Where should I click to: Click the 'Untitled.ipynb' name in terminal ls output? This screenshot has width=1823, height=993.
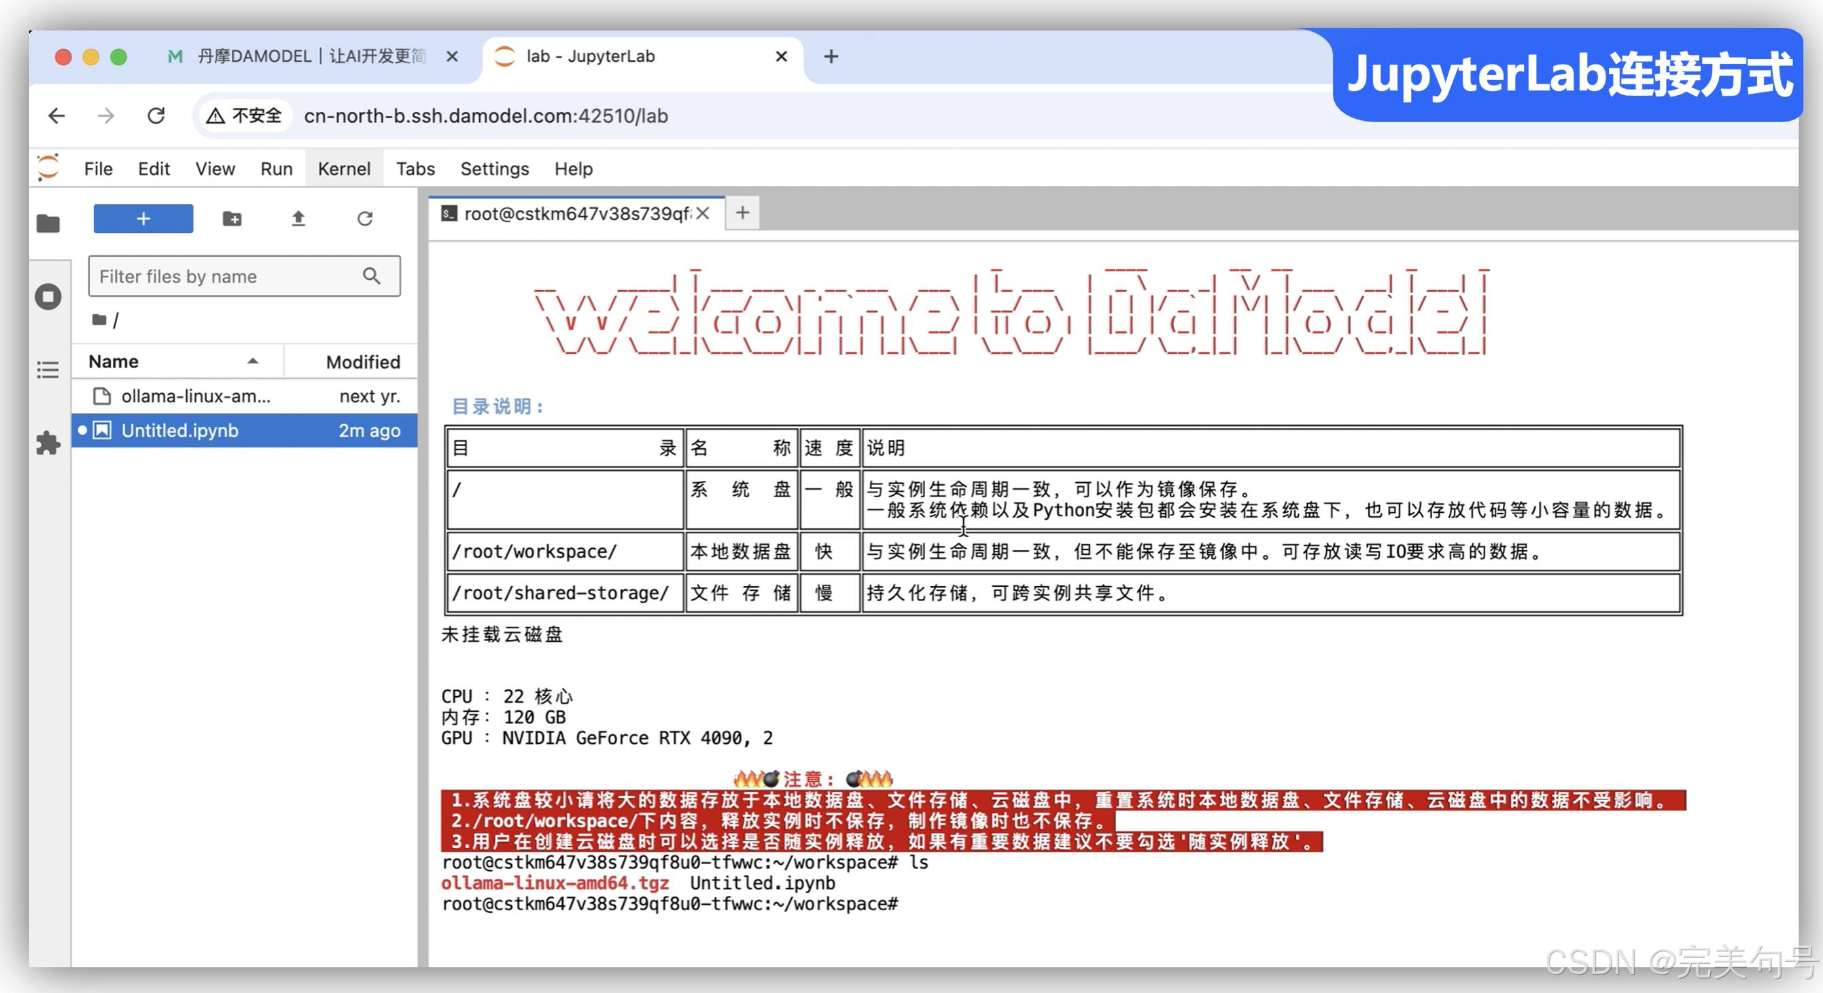click(x=762, y=884)
